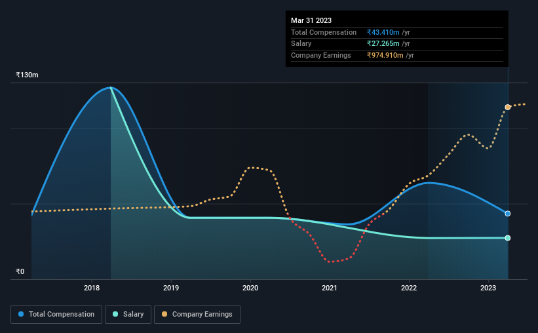538x333 pixels.
Task: Click the Company Earnings tooltip row label
Action: point(321,55)
